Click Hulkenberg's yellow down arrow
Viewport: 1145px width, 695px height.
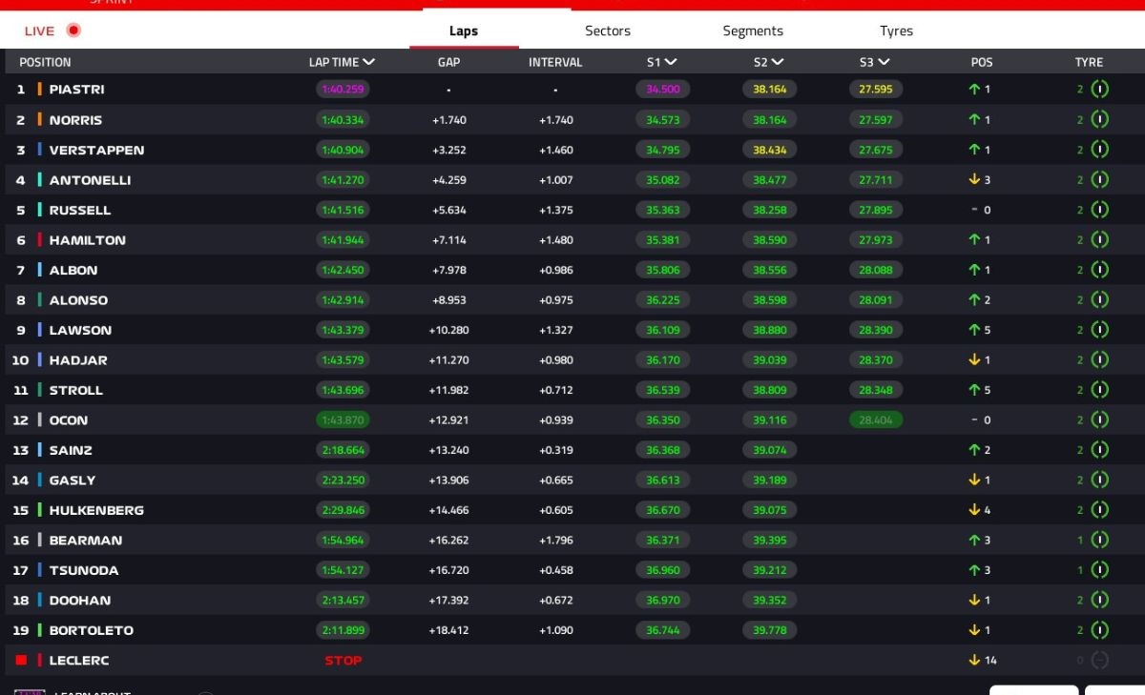974,510
